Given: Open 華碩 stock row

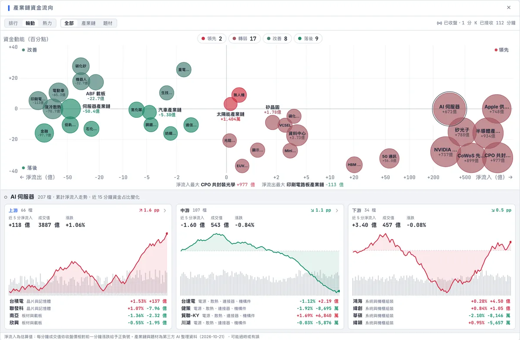Looking at the screenshot, I should 432,316.
